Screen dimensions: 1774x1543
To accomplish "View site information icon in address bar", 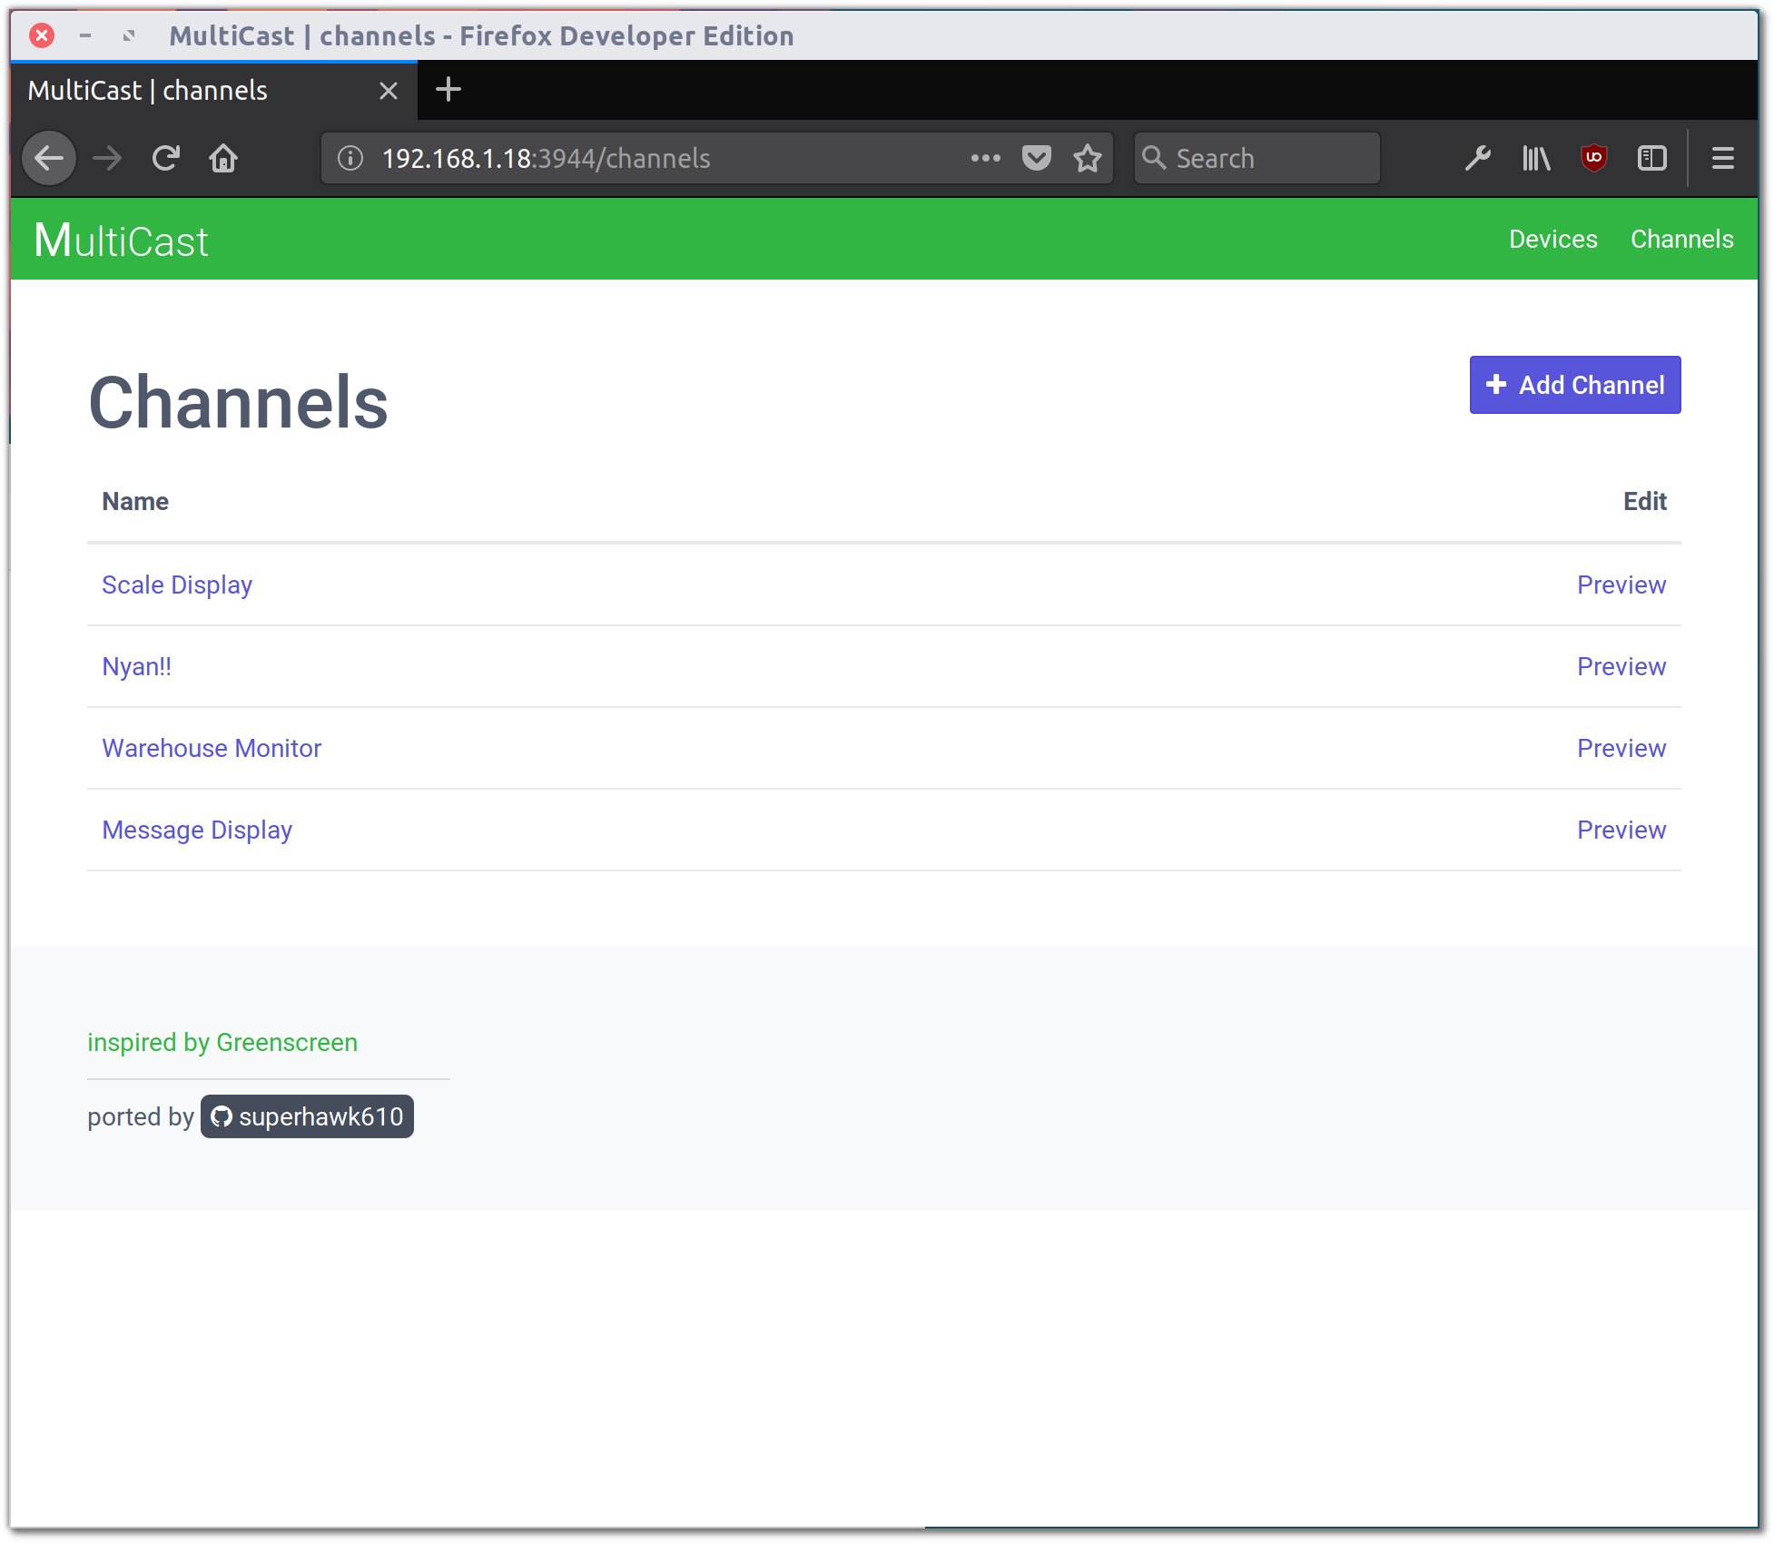I will 350,158.
